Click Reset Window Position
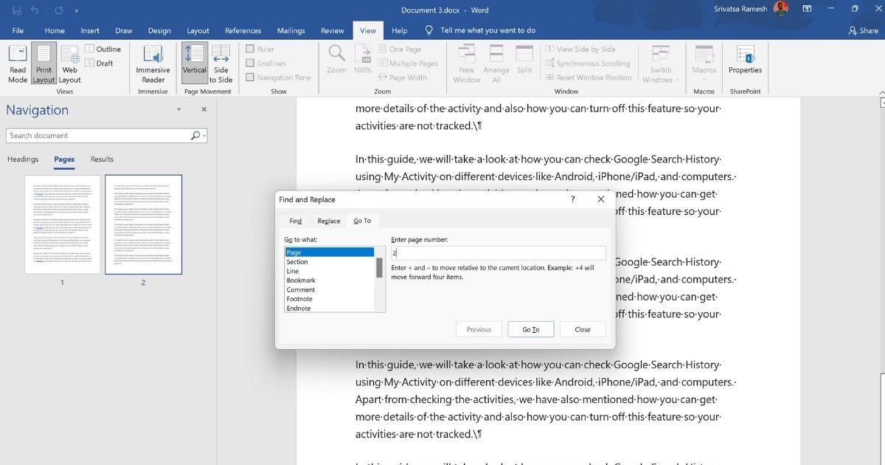 pyautogui.click(x=589, y=77)
